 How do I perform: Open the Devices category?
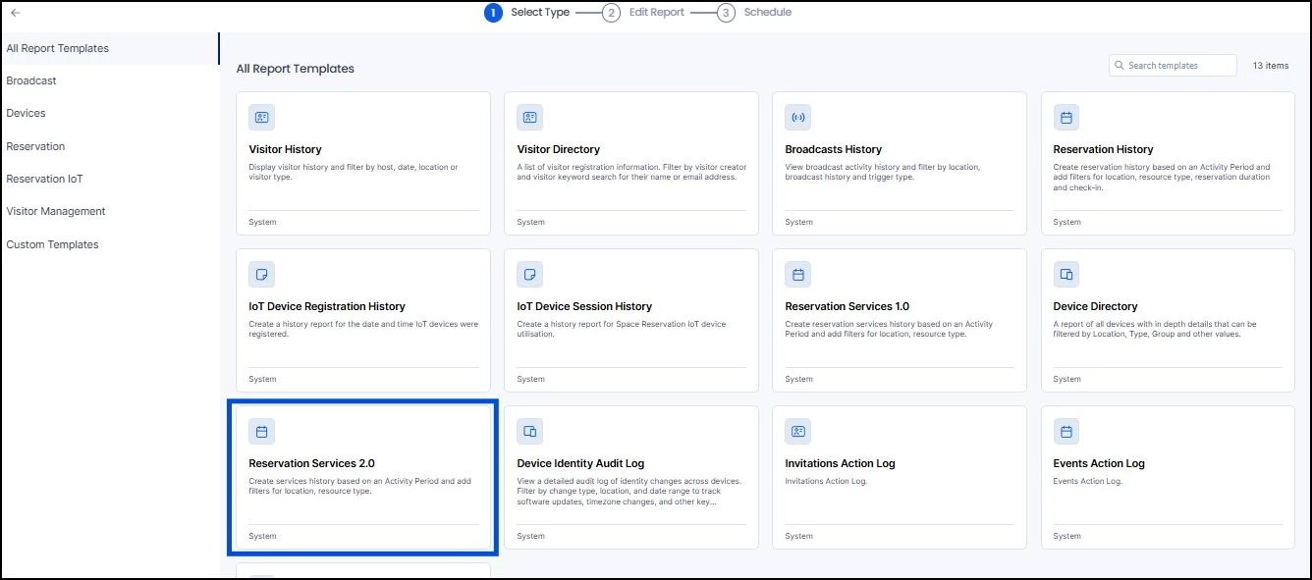tap(27, 113)
